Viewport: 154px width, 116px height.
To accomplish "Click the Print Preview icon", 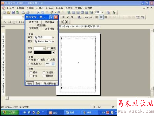I will click(x=23, y=12).
